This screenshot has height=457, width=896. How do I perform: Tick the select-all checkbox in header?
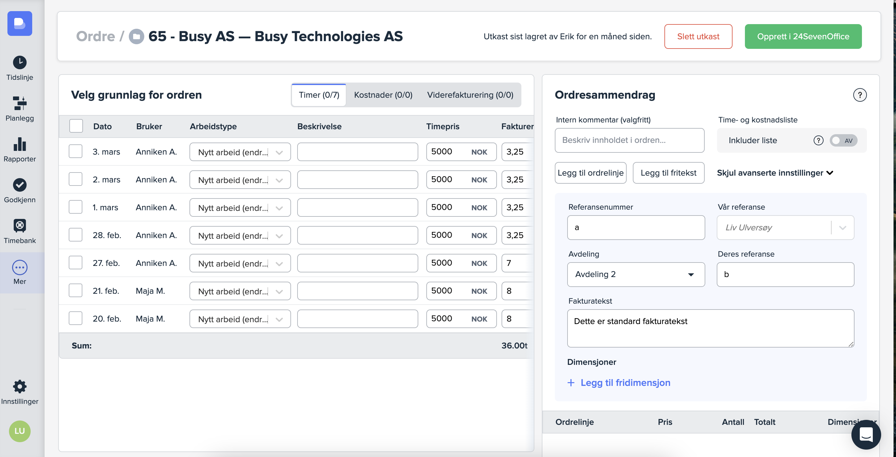click(x=76, y=126)
